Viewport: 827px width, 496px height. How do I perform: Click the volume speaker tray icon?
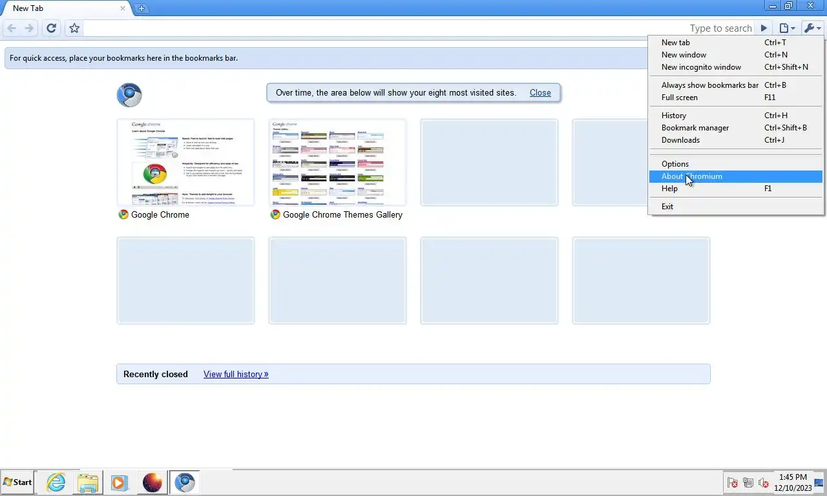click(763, 482)
